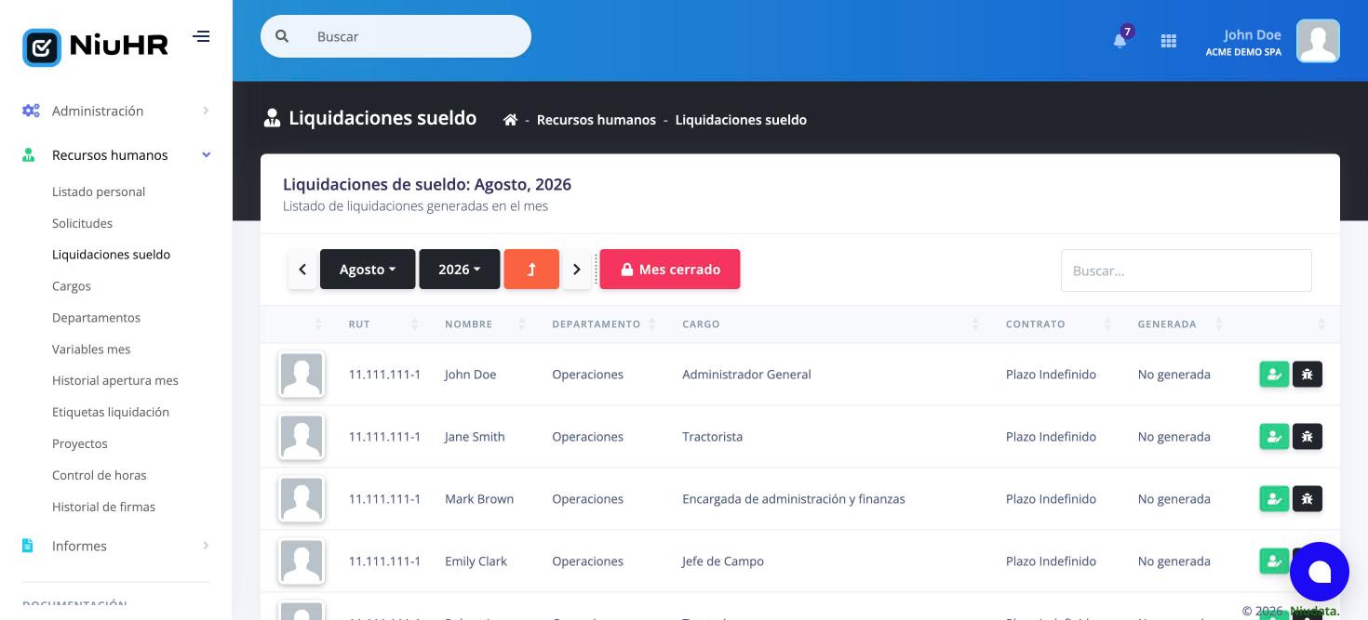Screen dimensions: 1368x620
Task: Click the search magnifier icon in the top bar
Action: click(282, 36)
